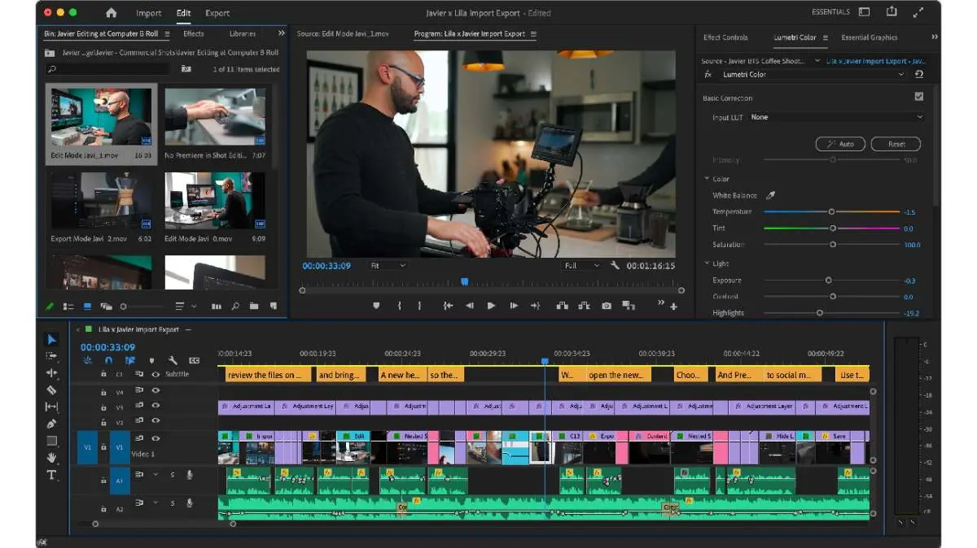This screenshot has height=548, width=977.
Task: Select the Export Mode Javi_2.mov thumbnail
Action: 101,202
